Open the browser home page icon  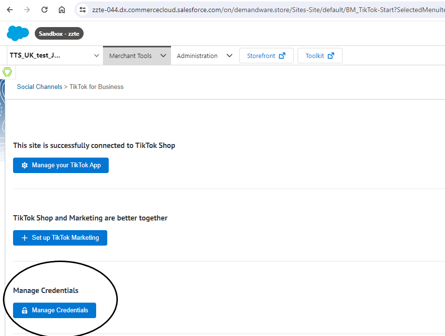tap(62, 10)
